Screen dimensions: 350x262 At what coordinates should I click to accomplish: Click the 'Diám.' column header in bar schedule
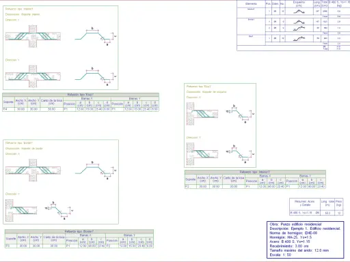point(275,4)
